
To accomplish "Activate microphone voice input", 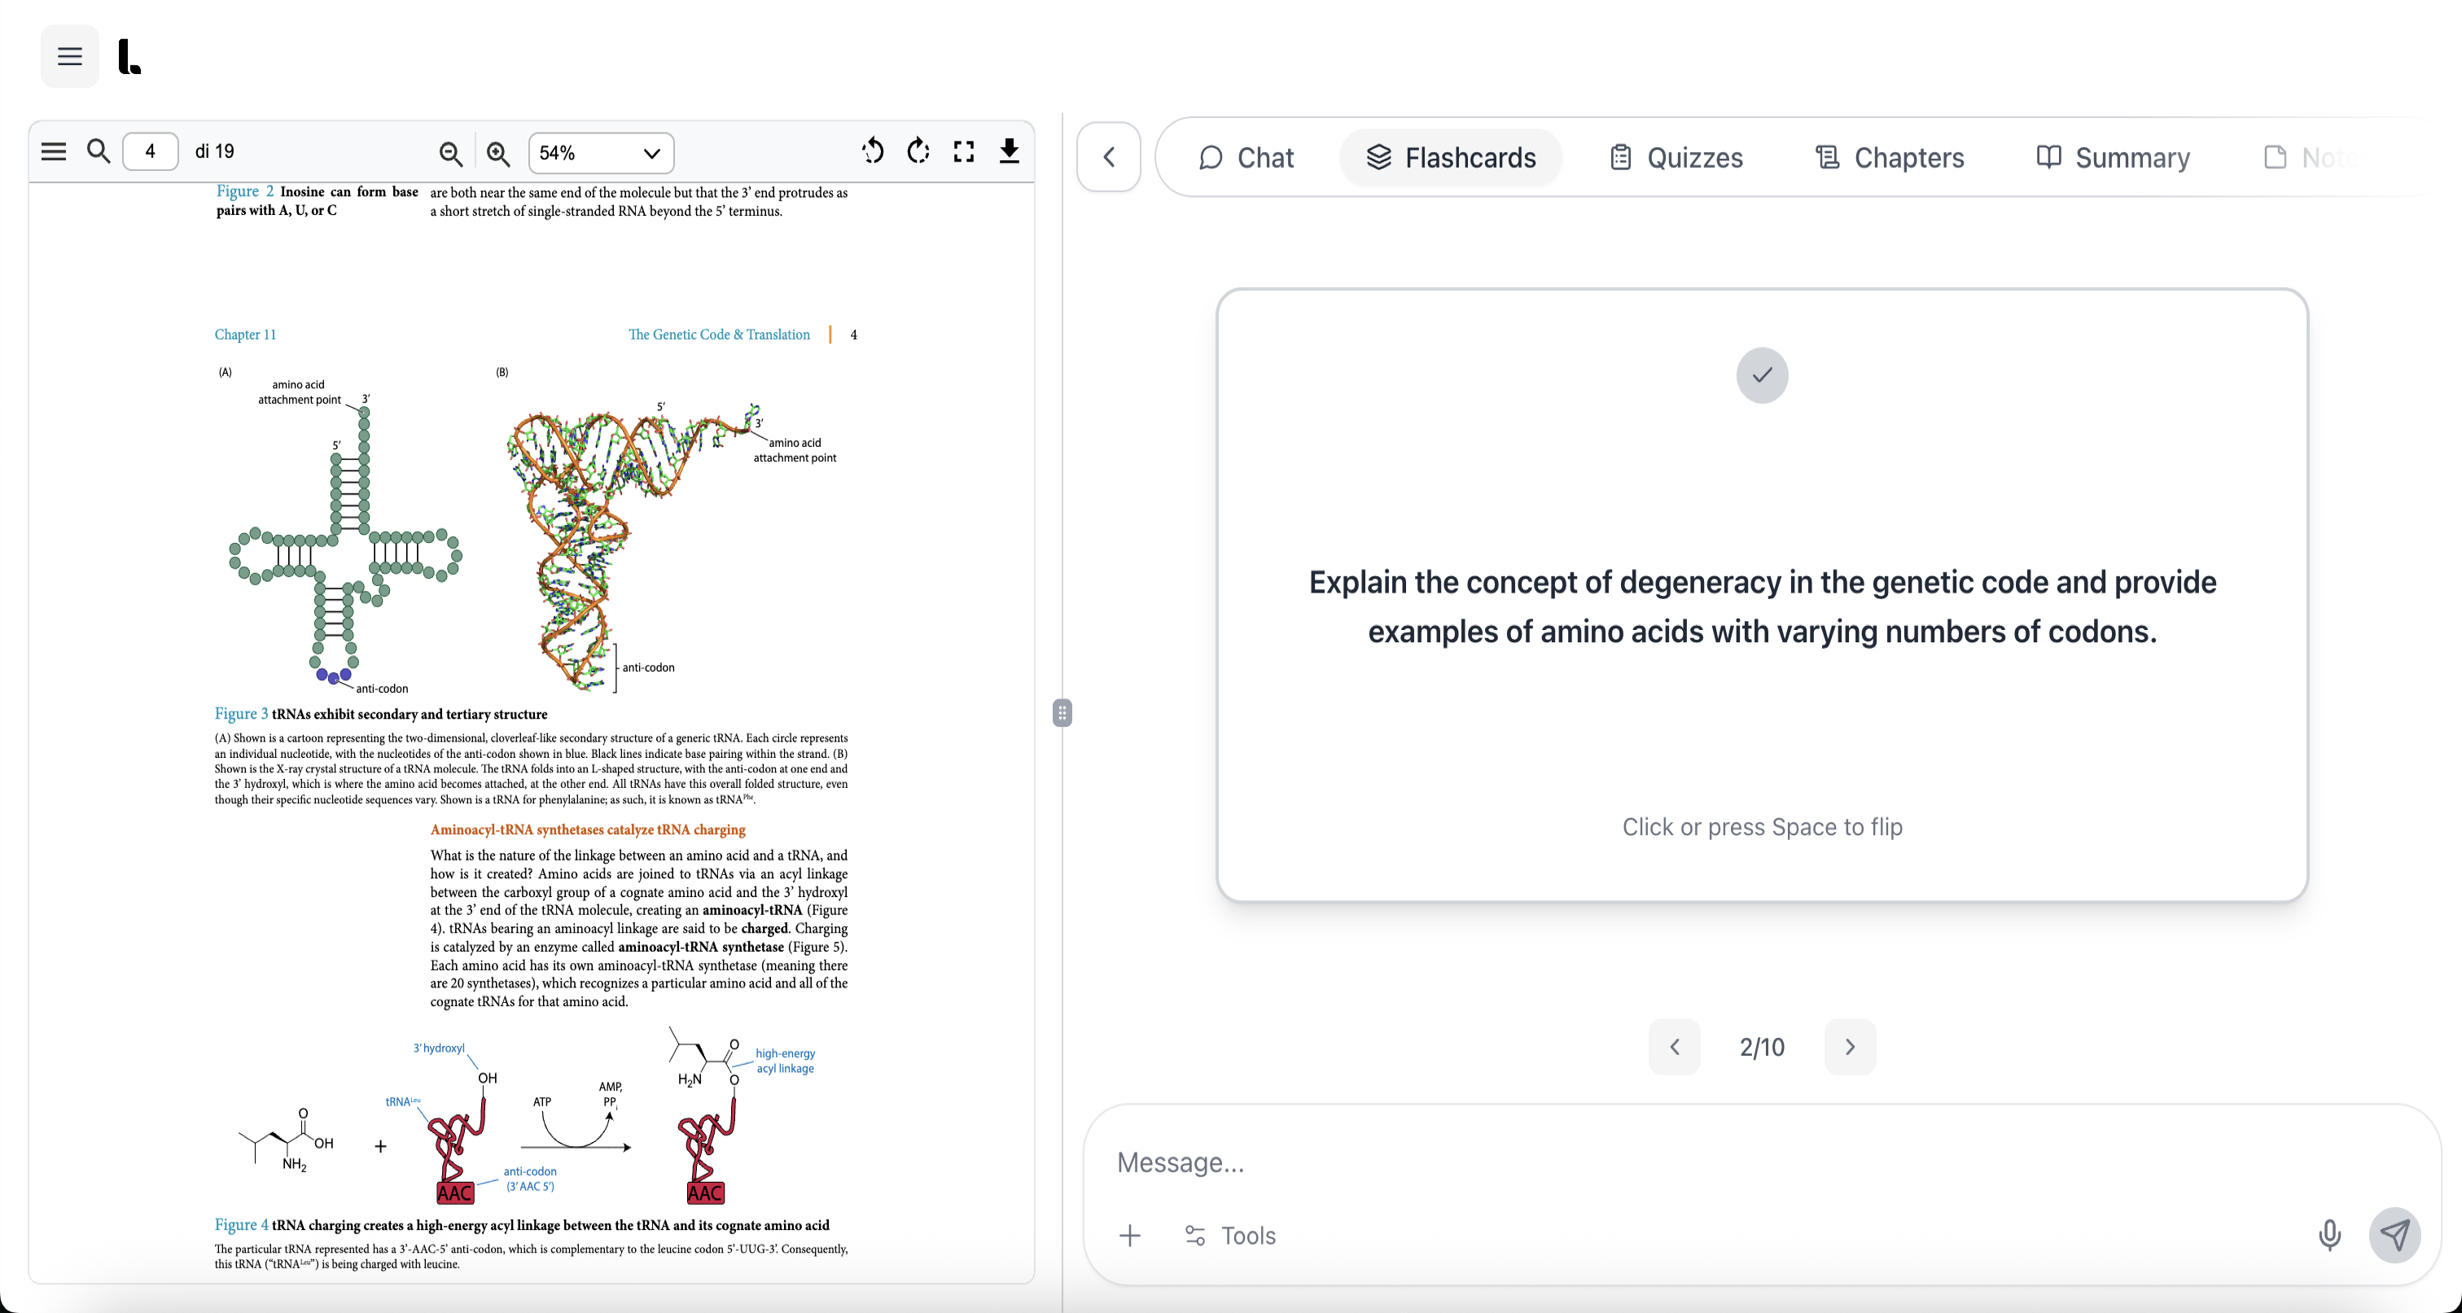I will point(2329,1235).
